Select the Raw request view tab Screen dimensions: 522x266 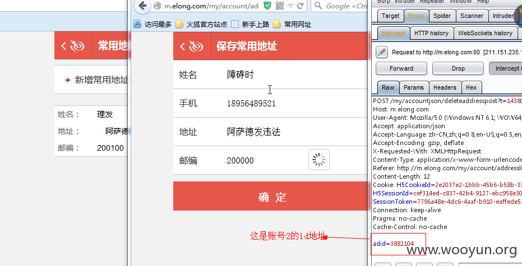(x=388, y=87)
